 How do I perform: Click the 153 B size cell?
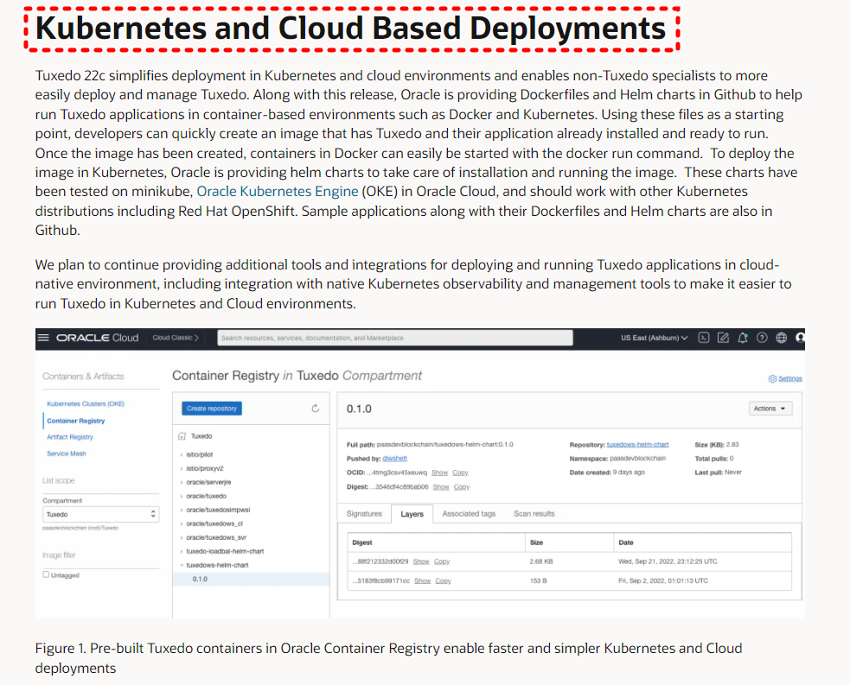pyautogui.click(x=539, y=580)
